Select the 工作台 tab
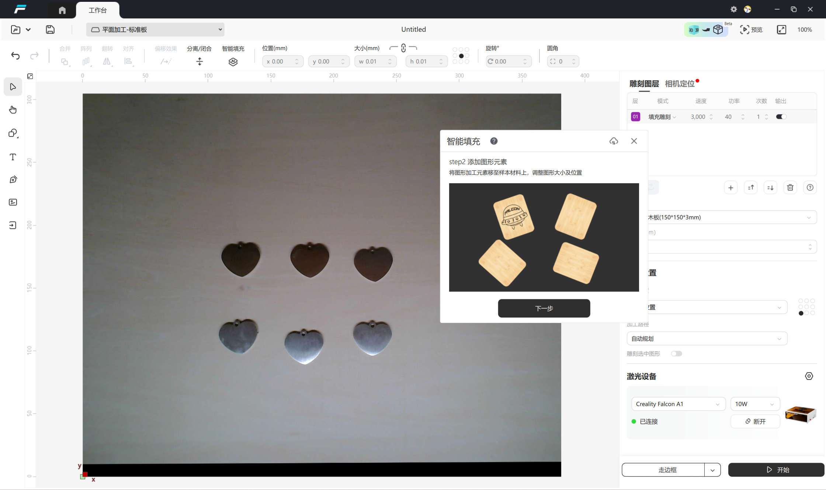Image resolution: width=826 pixels, height=490 pixels. point(98,10)
